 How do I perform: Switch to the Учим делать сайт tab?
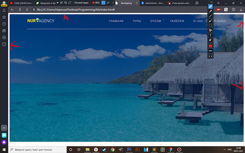click(x=179, y=3)
